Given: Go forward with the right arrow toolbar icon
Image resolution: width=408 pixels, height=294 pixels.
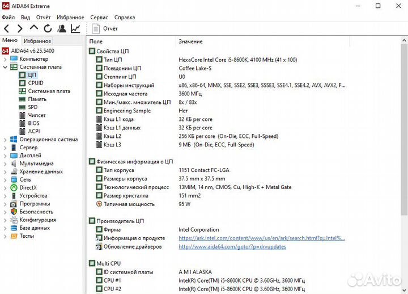Looking at the screenshot, I should tap(20, 28).
